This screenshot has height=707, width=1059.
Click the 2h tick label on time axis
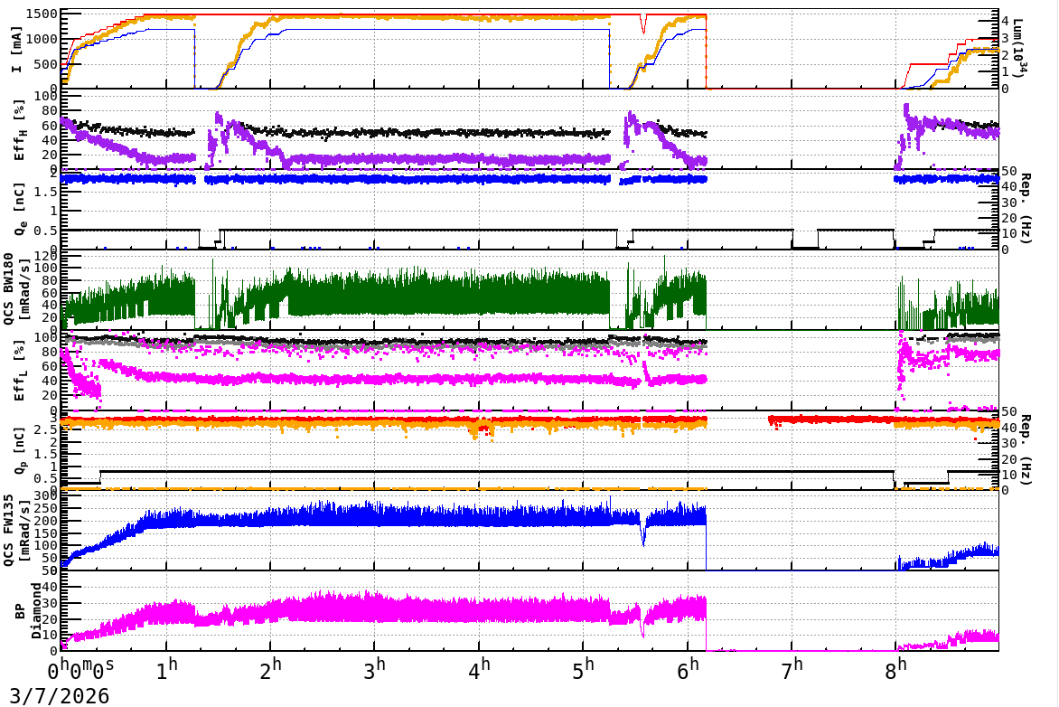pos(271,669)
